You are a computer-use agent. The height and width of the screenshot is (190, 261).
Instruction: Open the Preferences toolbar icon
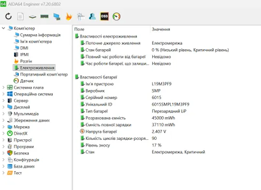(x=81, y=16)
